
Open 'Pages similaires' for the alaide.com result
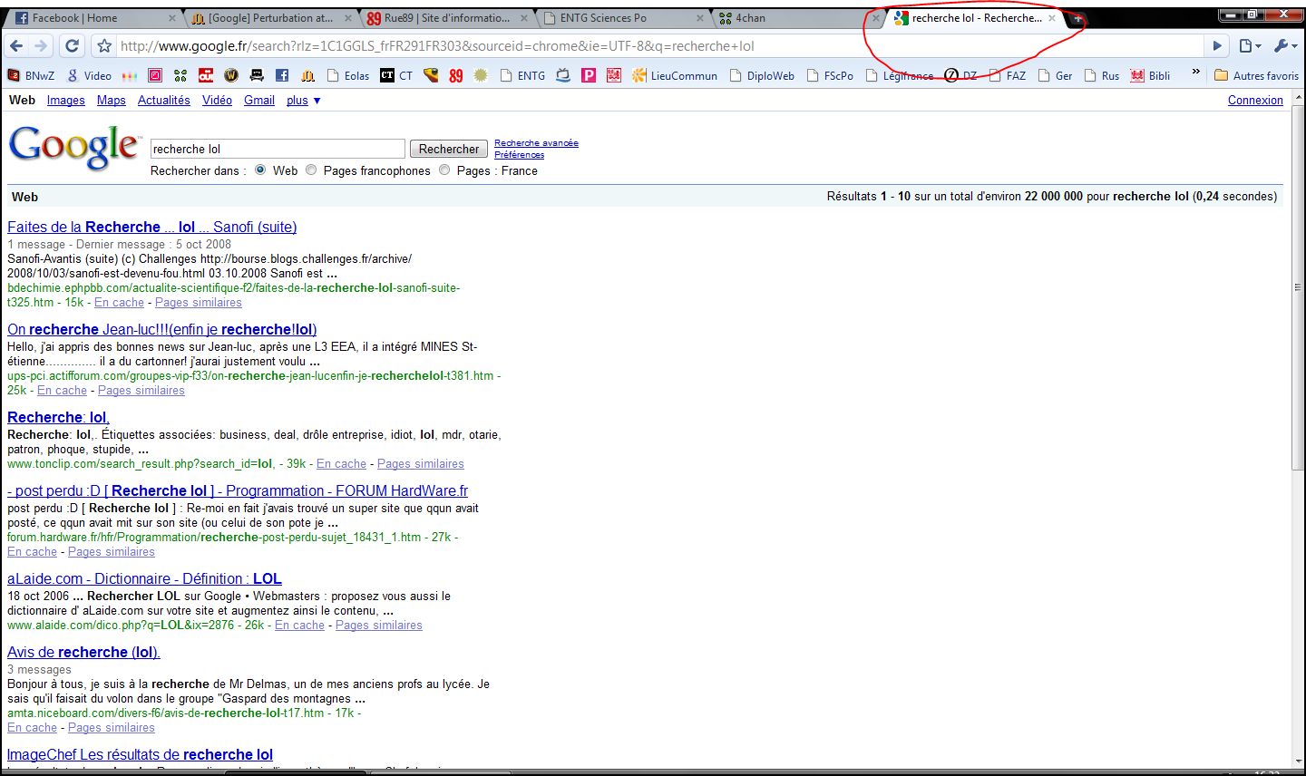point(379,625)
